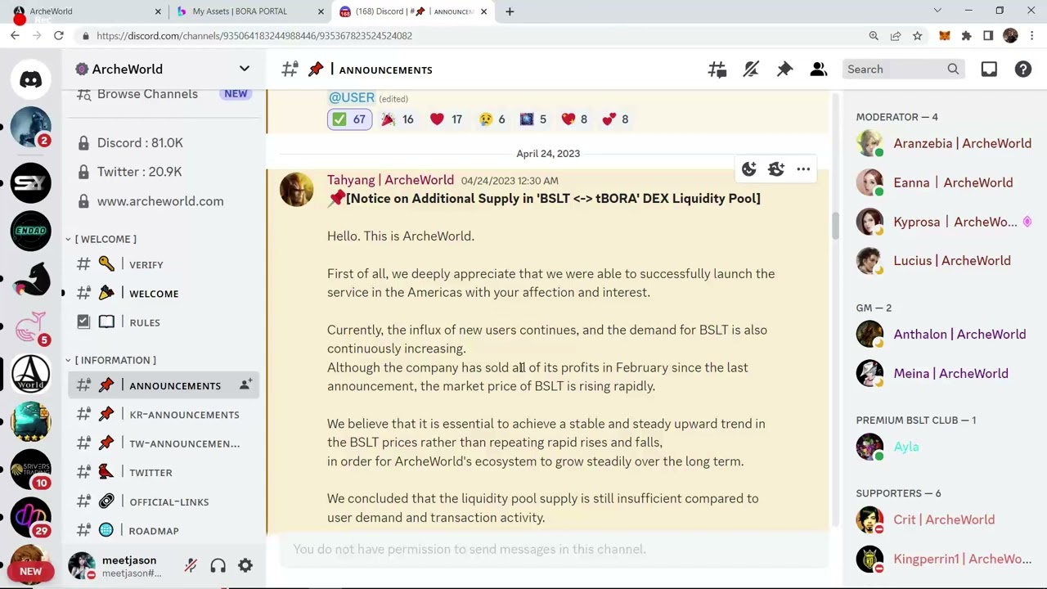Screen dimensions: 1047x589
Task: Open Anthalon | ArcheWorld member profile
Action: tap(946, 334)
